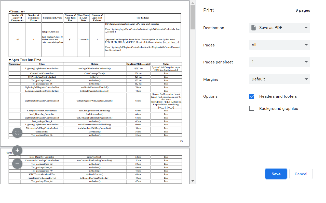This screenshot has height=203, width=326.
Task: Click the Destination dropdown arrow
Action: 306,28
